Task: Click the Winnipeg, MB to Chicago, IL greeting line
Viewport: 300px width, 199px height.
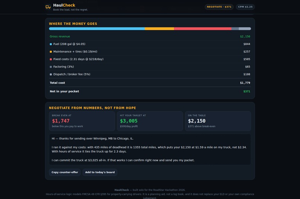Action: [93, 139]
